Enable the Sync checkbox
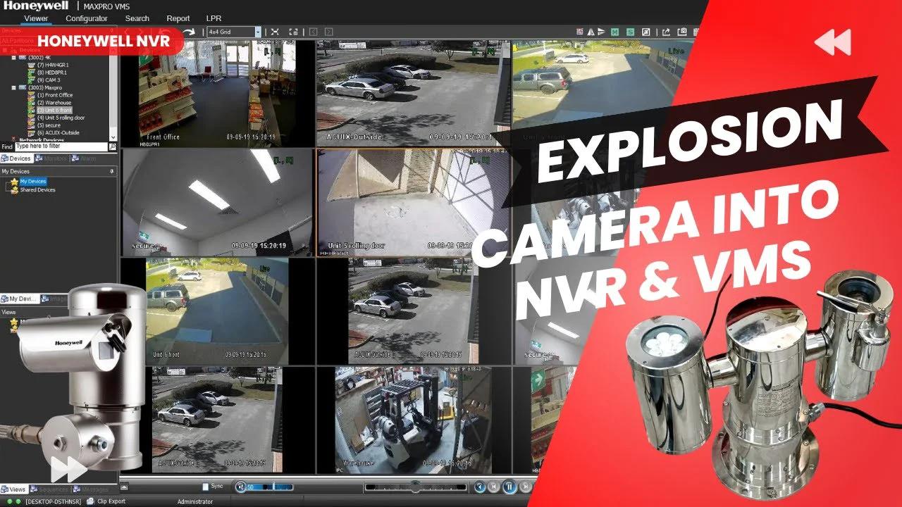 click(x=205, y=486)
